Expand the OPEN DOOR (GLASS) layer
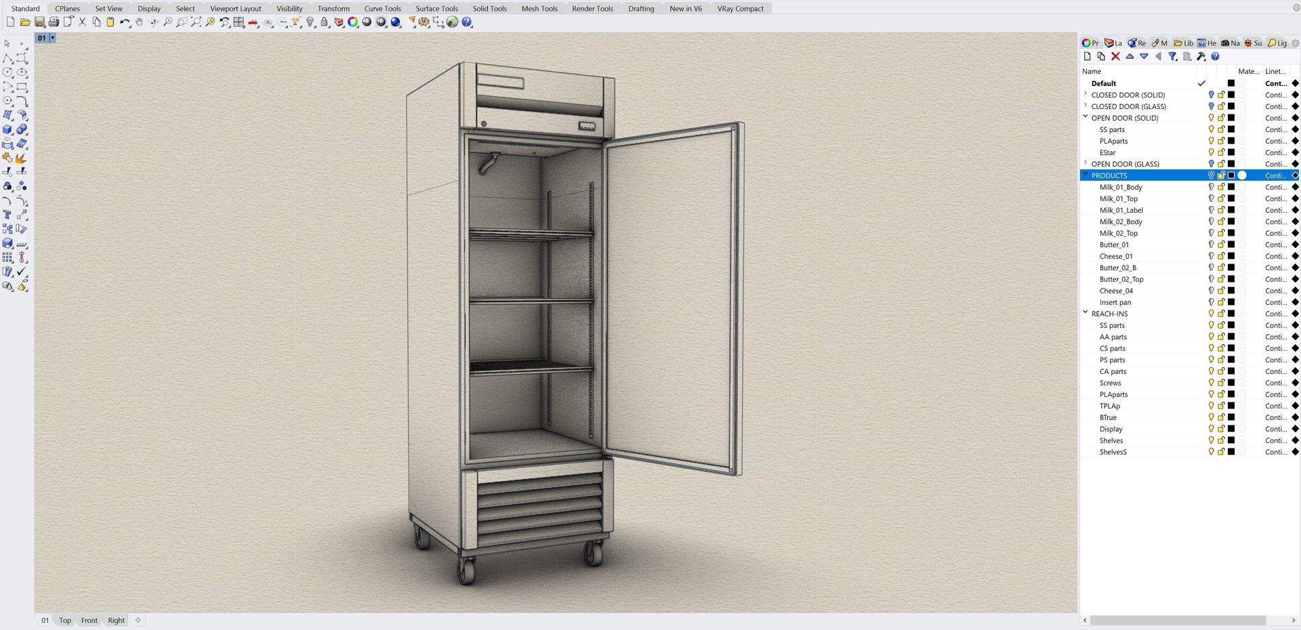The height and width of the screenshot is (630, 1301). [1086, 163]
